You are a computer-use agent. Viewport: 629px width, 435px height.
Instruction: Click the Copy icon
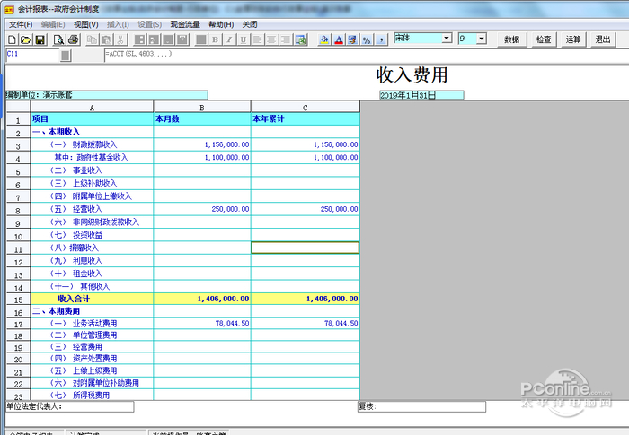point(93,39)
